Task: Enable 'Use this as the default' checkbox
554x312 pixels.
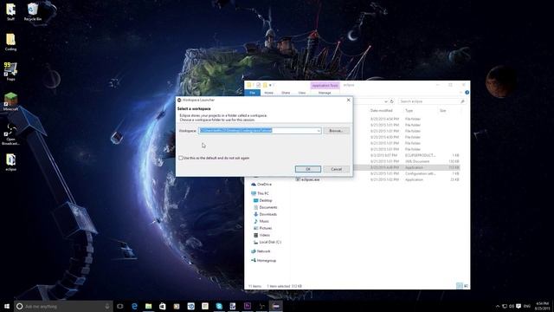Action: 181,158
